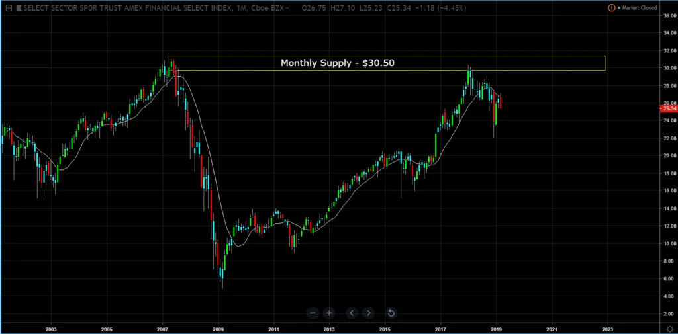Click the 20.00 label on the price axis
Viewport: 678px width, 334px height.
coord(669,156)
